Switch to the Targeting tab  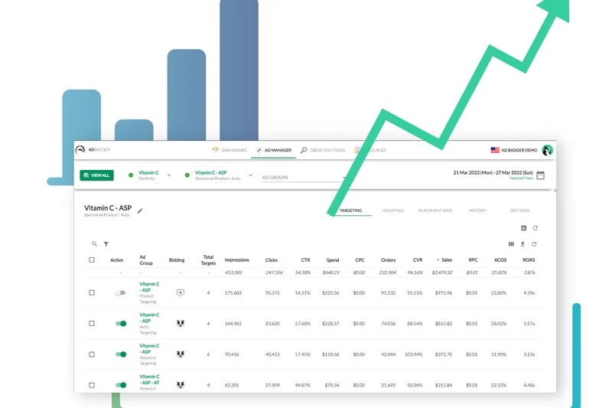pos(350,211)
